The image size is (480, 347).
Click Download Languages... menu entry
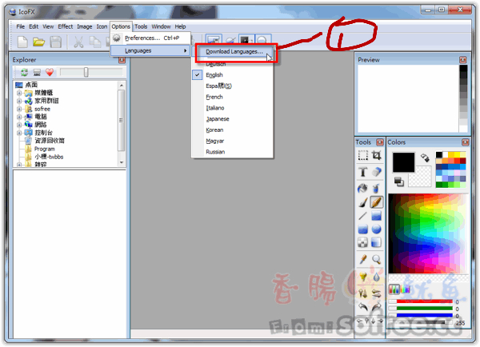click(x=234, y=51)
